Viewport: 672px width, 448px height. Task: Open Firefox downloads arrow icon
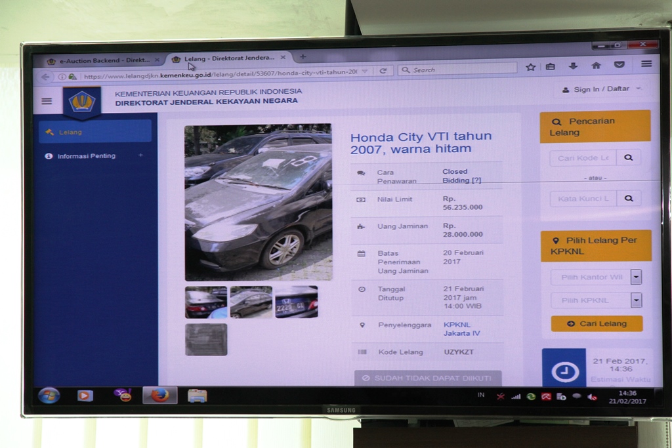(x=573, y=66)
